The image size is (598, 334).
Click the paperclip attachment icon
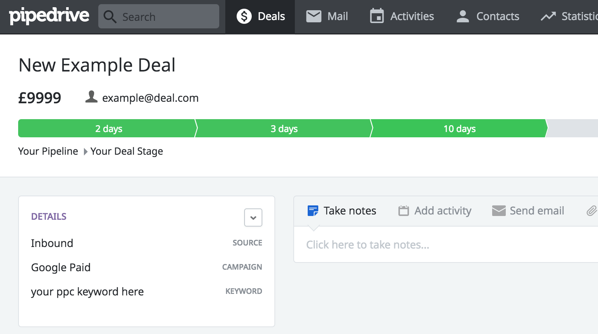tap(591, 211)
